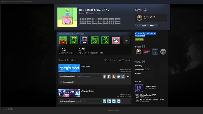Click the Peppa Pig profile avatar
The width and height of the screenshot is (203, 114).
click(x=67, y=17)
